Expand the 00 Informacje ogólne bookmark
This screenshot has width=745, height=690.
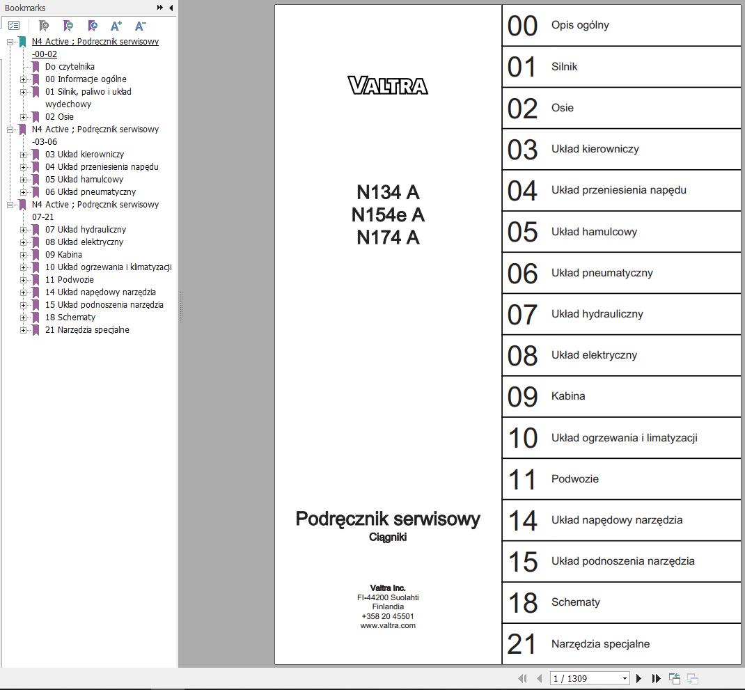point(23,79)
